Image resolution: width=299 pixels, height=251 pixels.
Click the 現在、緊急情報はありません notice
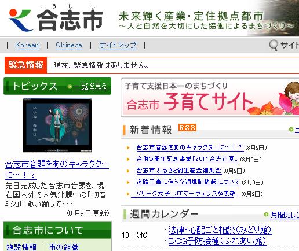[x=101, y=65]
